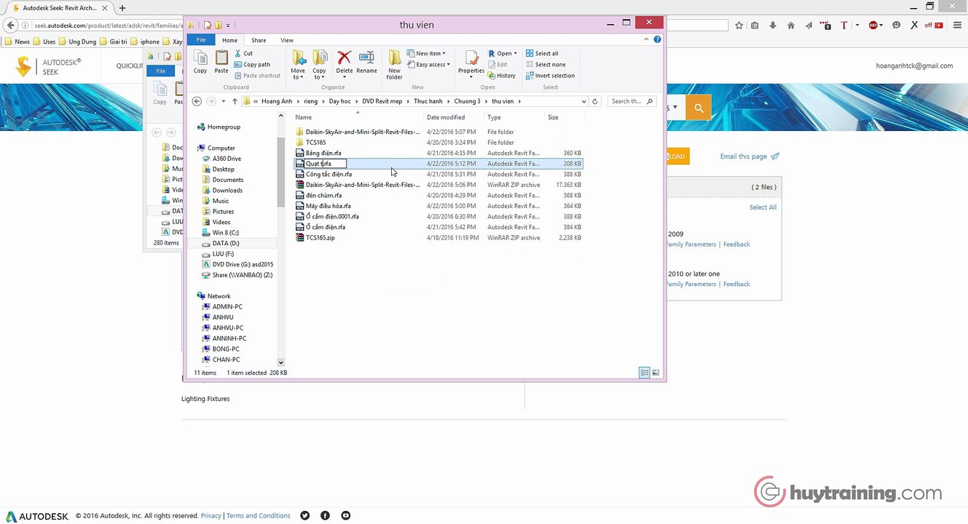Open the Explorer help question mark icon
This screenshot has width=968, height=524.
[x=658, y=40]
